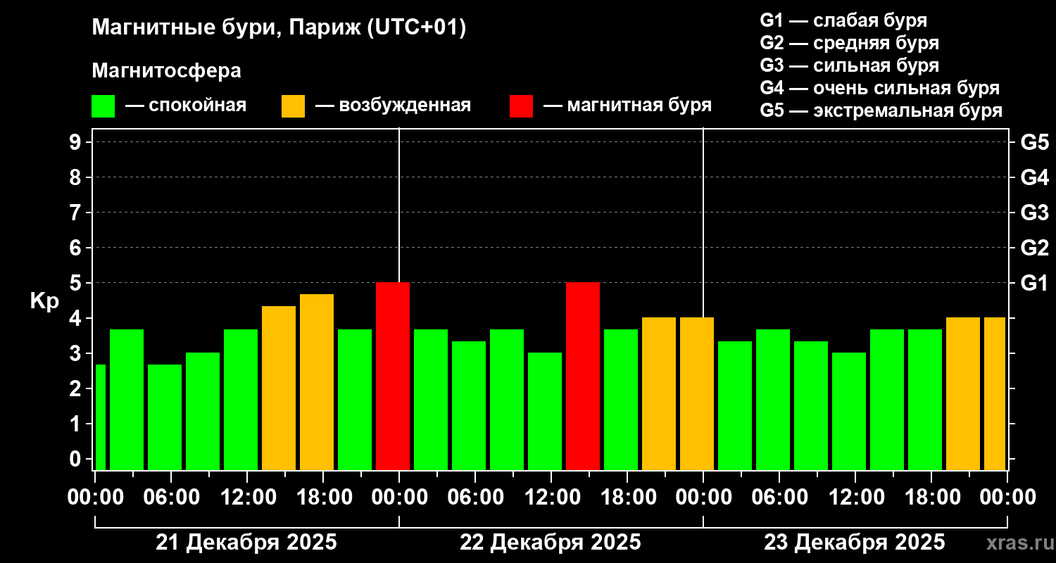Screen dimensions: 1056x563
Task: Click the 18:00 time label for 22 December
Action: [x=627, y=497]
